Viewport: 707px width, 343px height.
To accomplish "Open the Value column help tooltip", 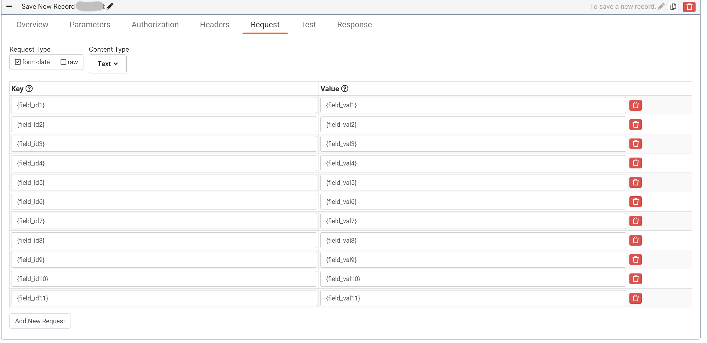I will pos(344,88).
